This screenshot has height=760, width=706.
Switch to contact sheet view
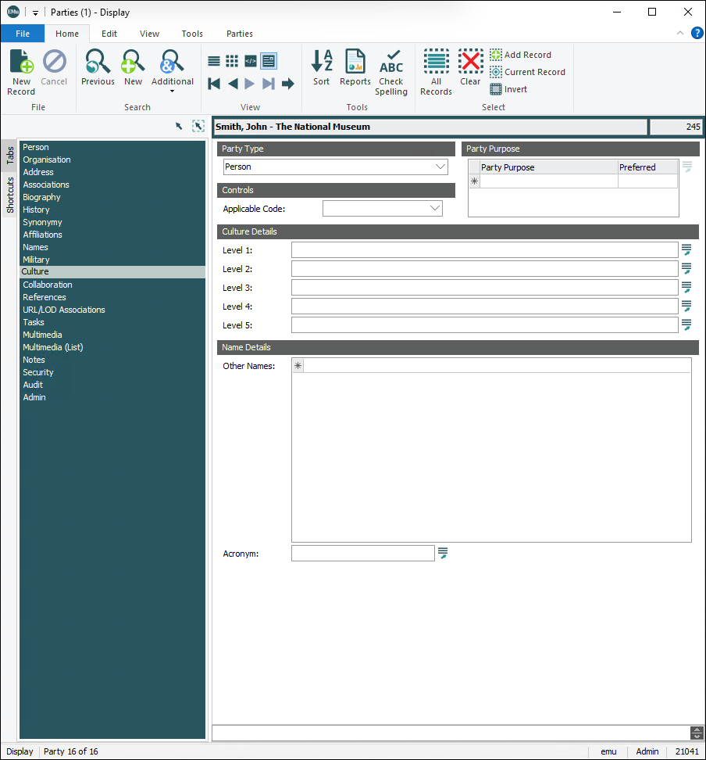tap(232, 61)
